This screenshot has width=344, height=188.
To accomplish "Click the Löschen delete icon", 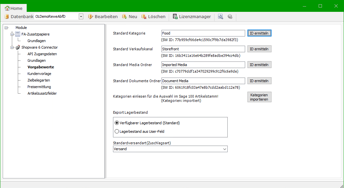I will [144, 16].
